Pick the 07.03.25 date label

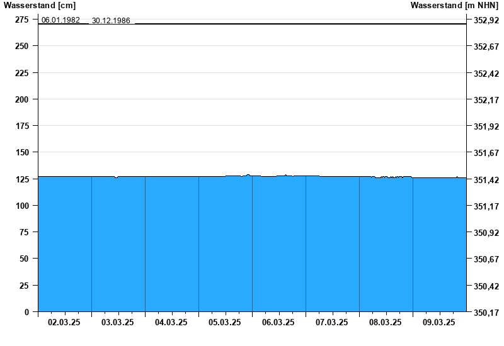click(332, 322)
